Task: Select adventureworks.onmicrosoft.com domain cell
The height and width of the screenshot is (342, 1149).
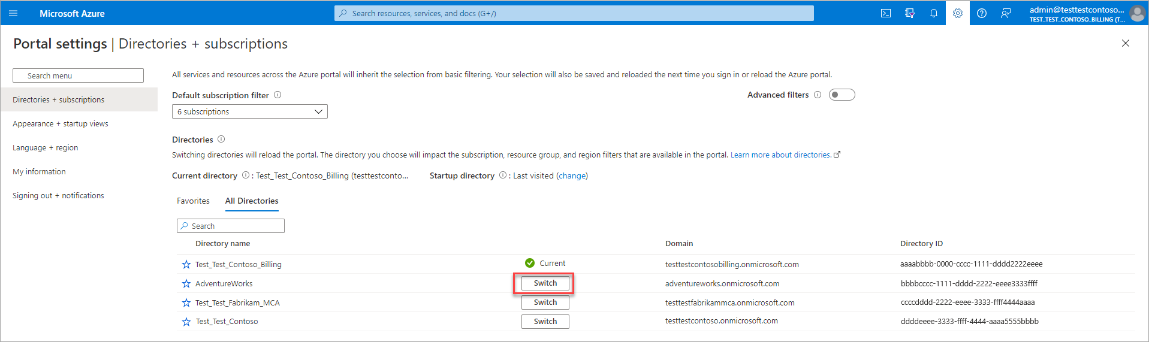Action: pyautogui.click(x=722, y=283)
